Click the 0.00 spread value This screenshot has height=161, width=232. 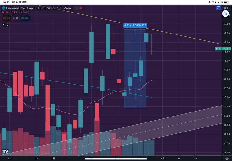[16, 18]
